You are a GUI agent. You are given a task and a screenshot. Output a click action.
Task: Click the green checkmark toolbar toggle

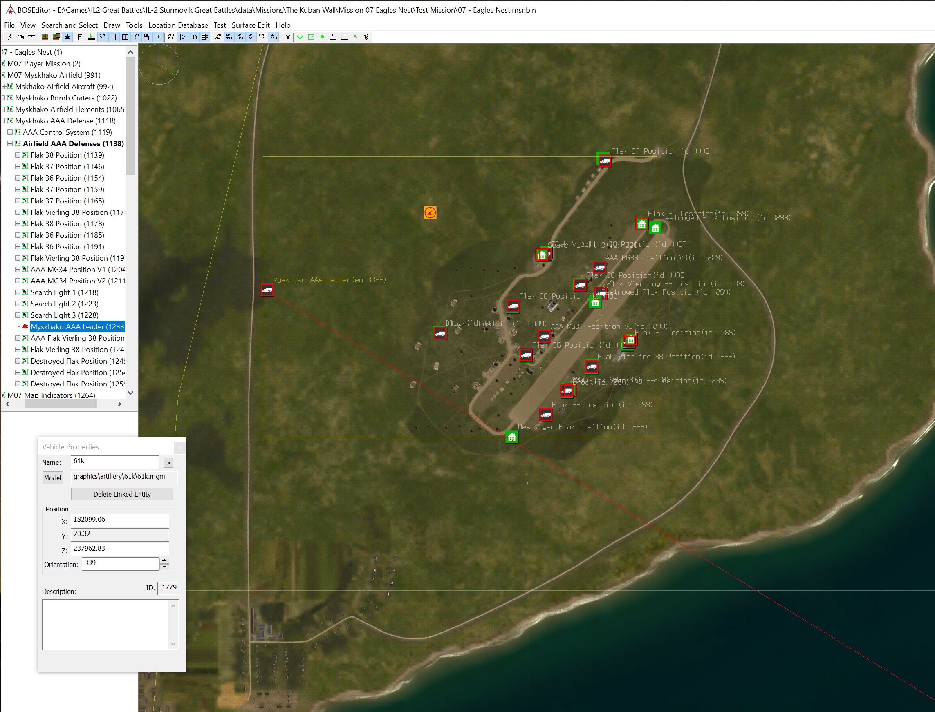(300, 37)
